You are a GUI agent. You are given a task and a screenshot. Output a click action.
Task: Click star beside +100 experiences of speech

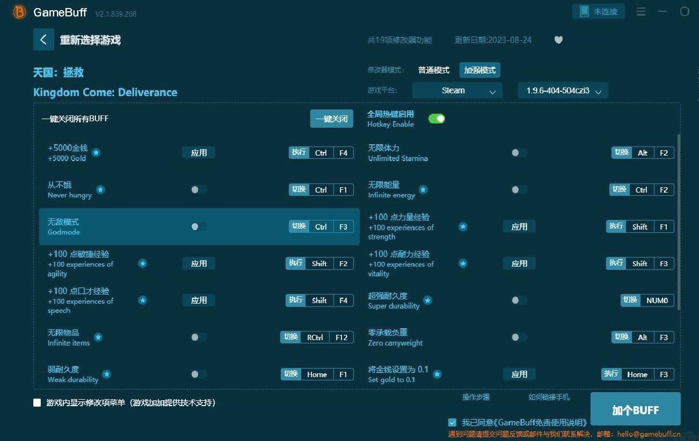point(142,300)
